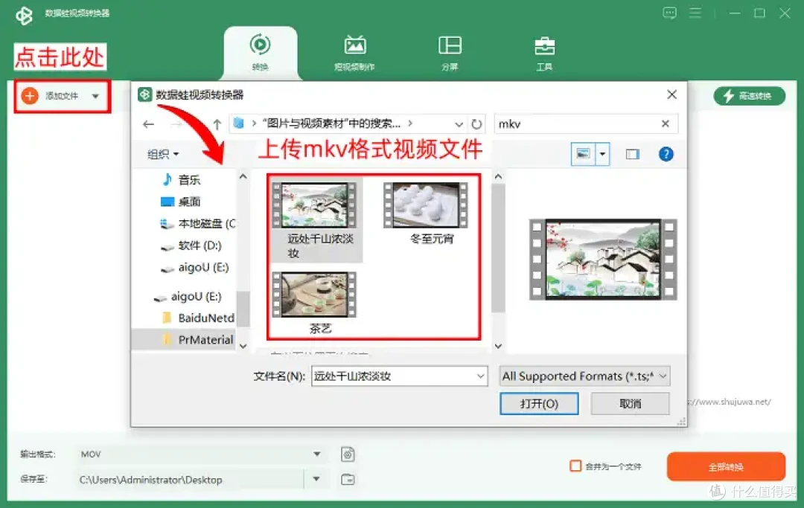The image size is (804, 508).
Task: Go back in file dialog navigation
Action: coord(148,124)
